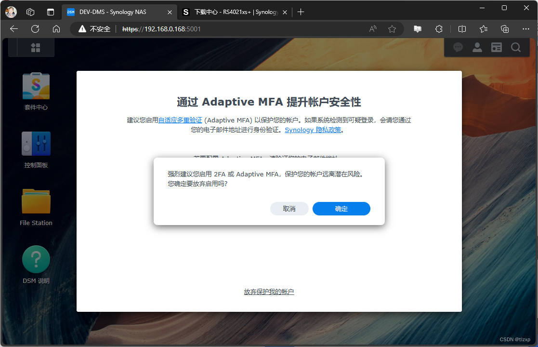Close the 下载中心 RS4021xs+ tab
This screenshot has width=538, height=347.
tap(285, 12)
